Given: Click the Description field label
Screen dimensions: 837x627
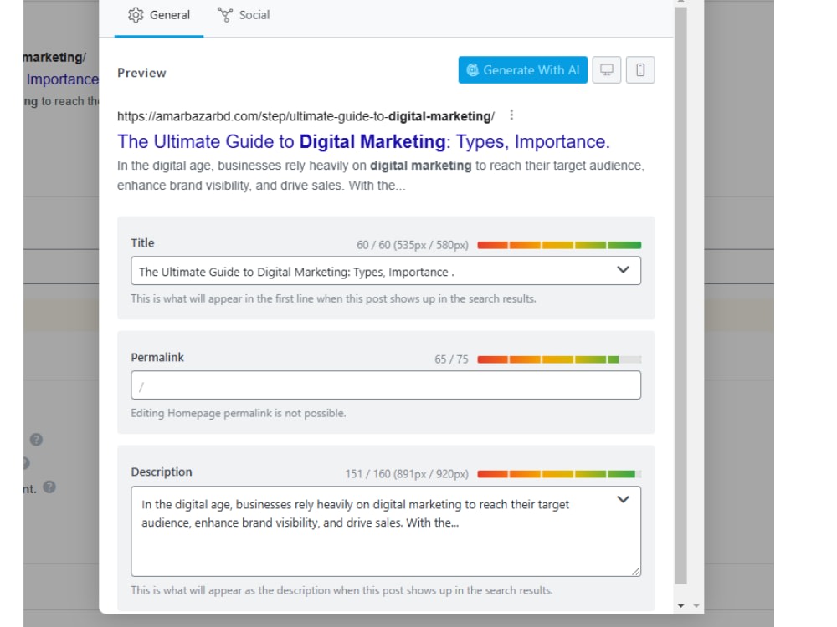Looking at the screenshot, I should click(x=162, y=472).
